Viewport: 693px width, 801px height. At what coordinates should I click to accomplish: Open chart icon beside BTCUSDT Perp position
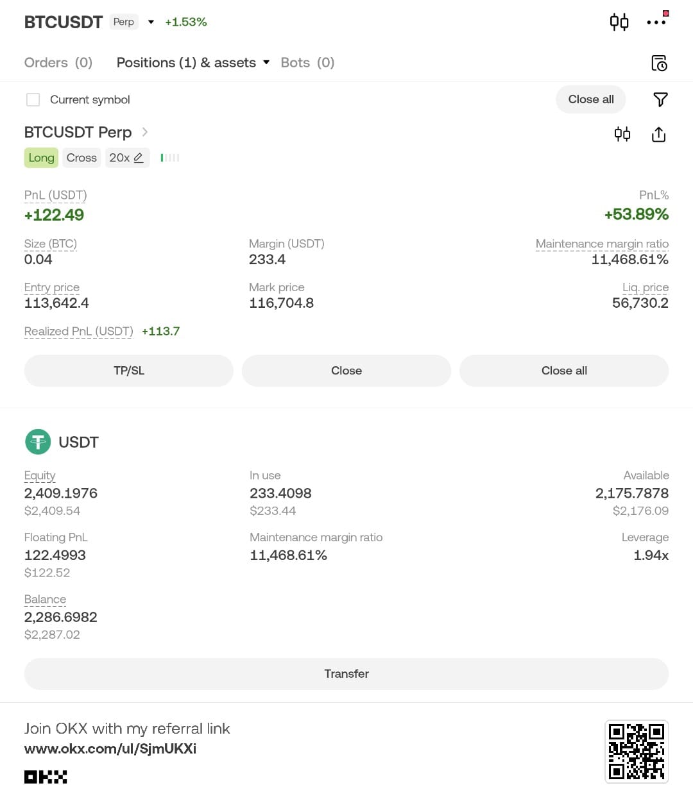tap(622, 134)
